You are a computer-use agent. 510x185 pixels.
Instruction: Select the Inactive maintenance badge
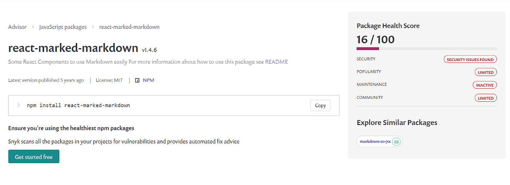pyautogui.click(x=484, y=85)
